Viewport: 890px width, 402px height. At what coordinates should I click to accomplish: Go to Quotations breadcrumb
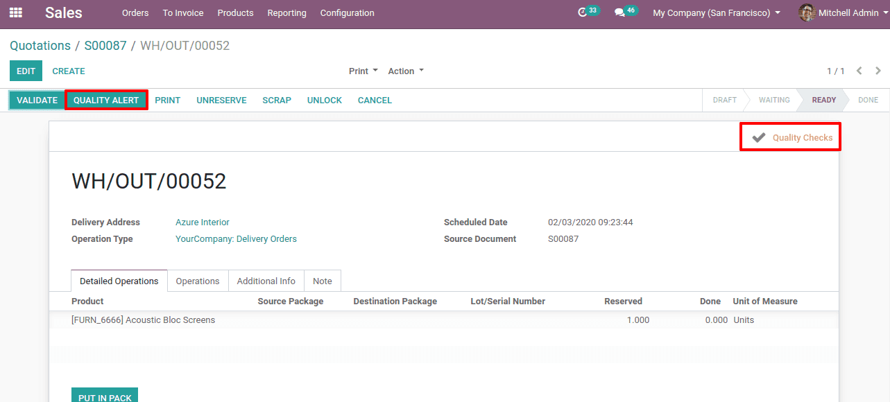click(40, 46)
